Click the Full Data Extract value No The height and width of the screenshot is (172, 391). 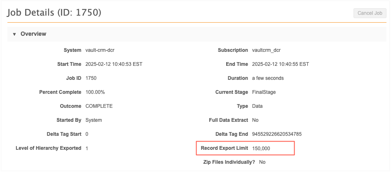[x=255, y=120]
